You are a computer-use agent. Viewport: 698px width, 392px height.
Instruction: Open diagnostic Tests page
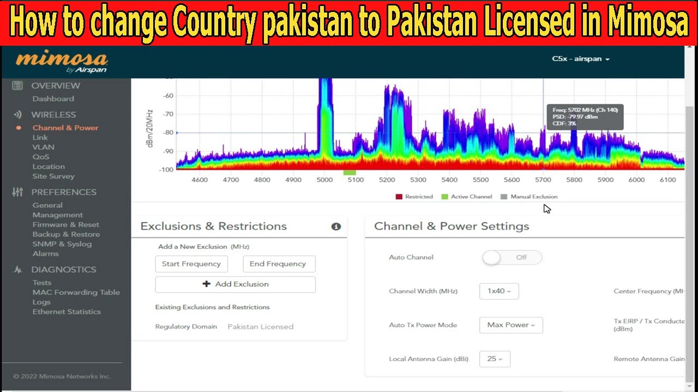tap(42, 283)
